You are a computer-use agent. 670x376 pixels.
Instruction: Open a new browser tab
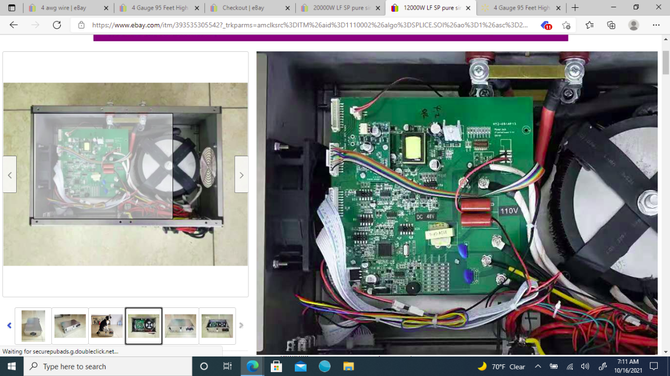coord(575,8)
